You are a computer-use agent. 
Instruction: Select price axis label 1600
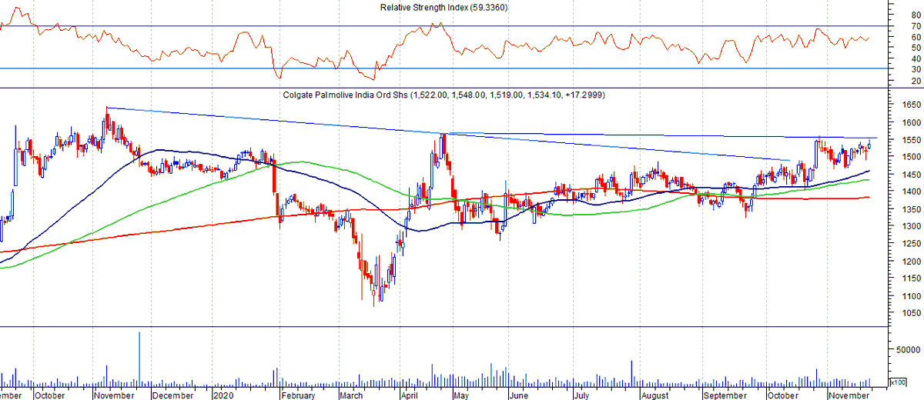point(912,122)
